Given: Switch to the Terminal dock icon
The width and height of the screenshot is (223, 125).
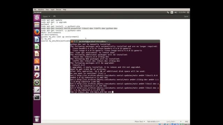Looking at the screenshot, I should click(x=37, y=97).
